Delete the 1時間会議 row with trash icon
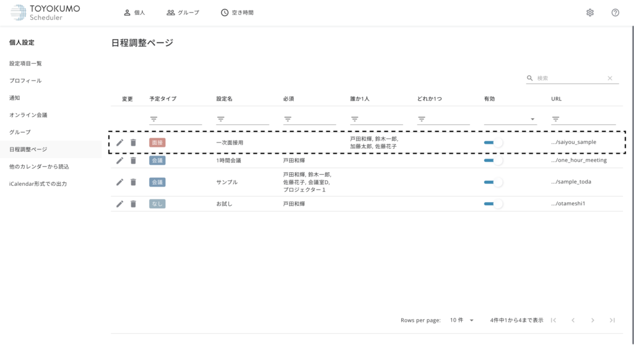Image resolution: width=634 pixels, height=347 pixels. pyautogui.click(x=133, y=160)
